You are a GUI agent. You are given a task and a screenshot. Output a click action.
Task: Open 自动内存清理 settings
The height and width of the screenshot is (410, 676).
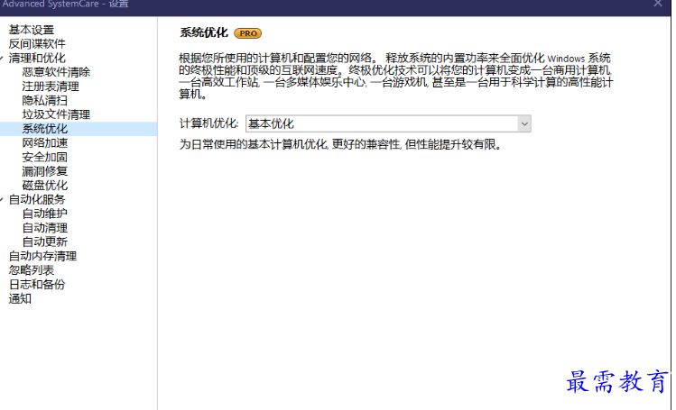[x=42, y=257]
